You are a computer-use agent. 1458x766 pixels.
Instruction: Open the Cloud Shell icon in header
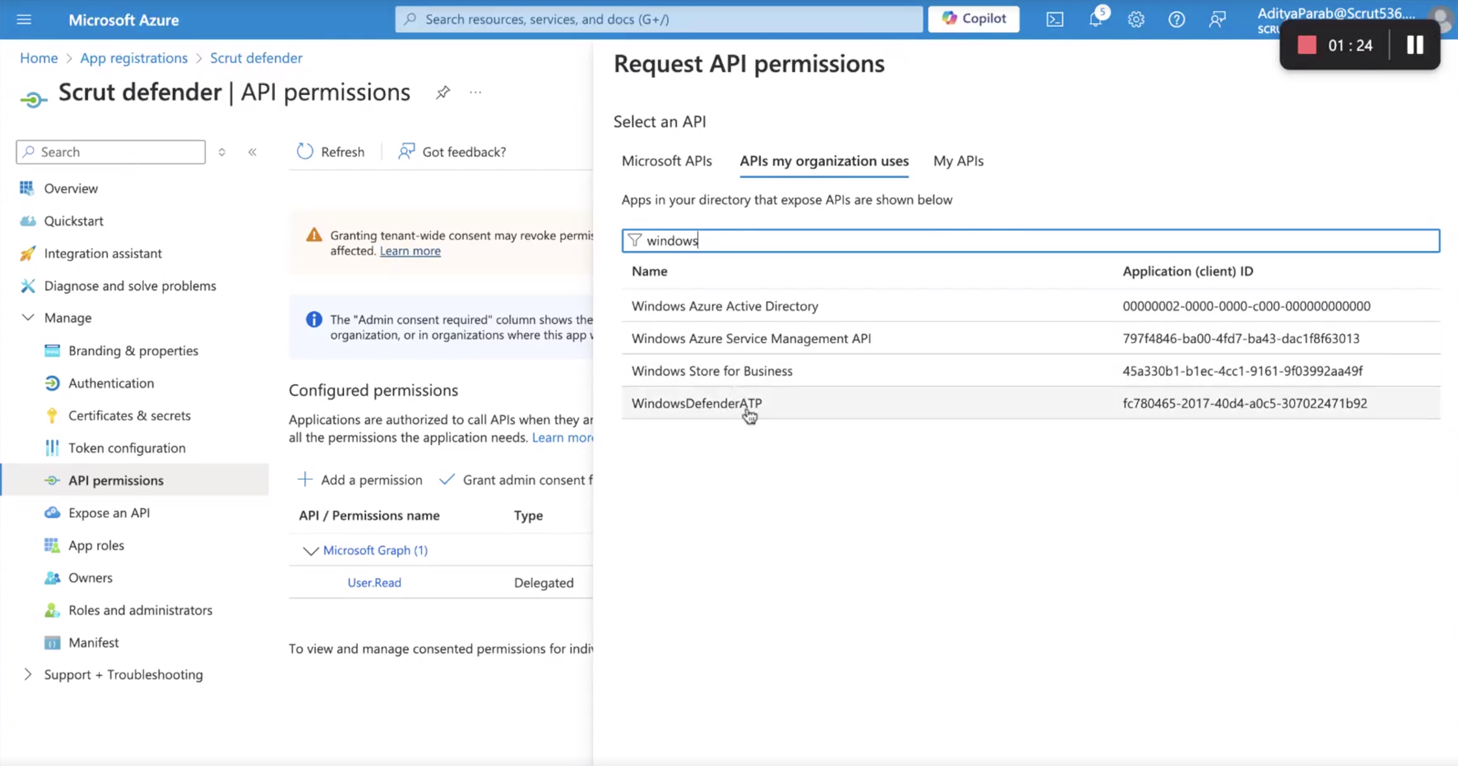coord(1054,20)
